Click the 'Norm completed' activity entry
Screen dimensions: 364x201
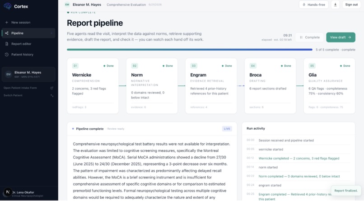299,177
